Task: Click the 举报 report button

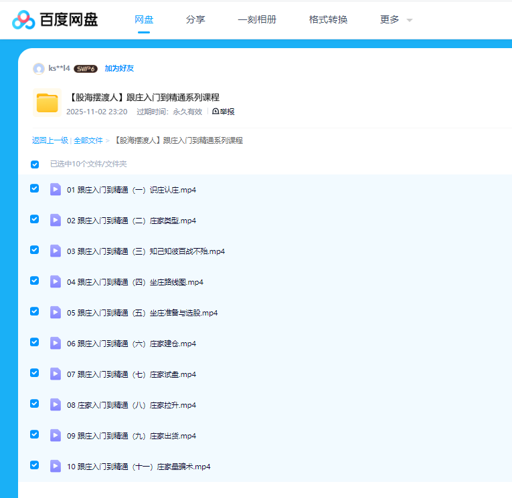Action: tap(224, 112)
